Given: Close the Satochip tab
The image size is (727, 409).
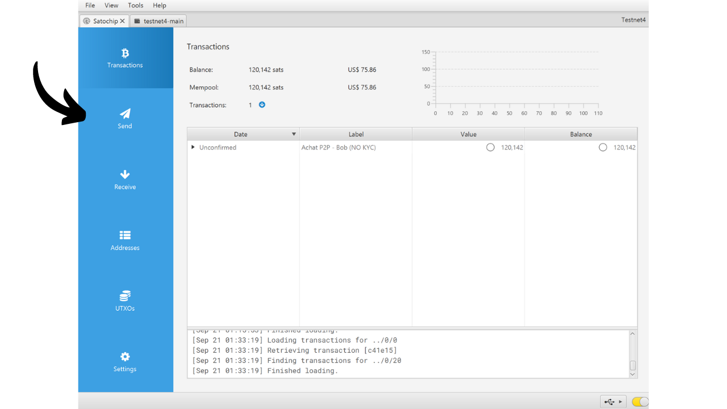Looking at the screenshot, I should coord(122,21).
